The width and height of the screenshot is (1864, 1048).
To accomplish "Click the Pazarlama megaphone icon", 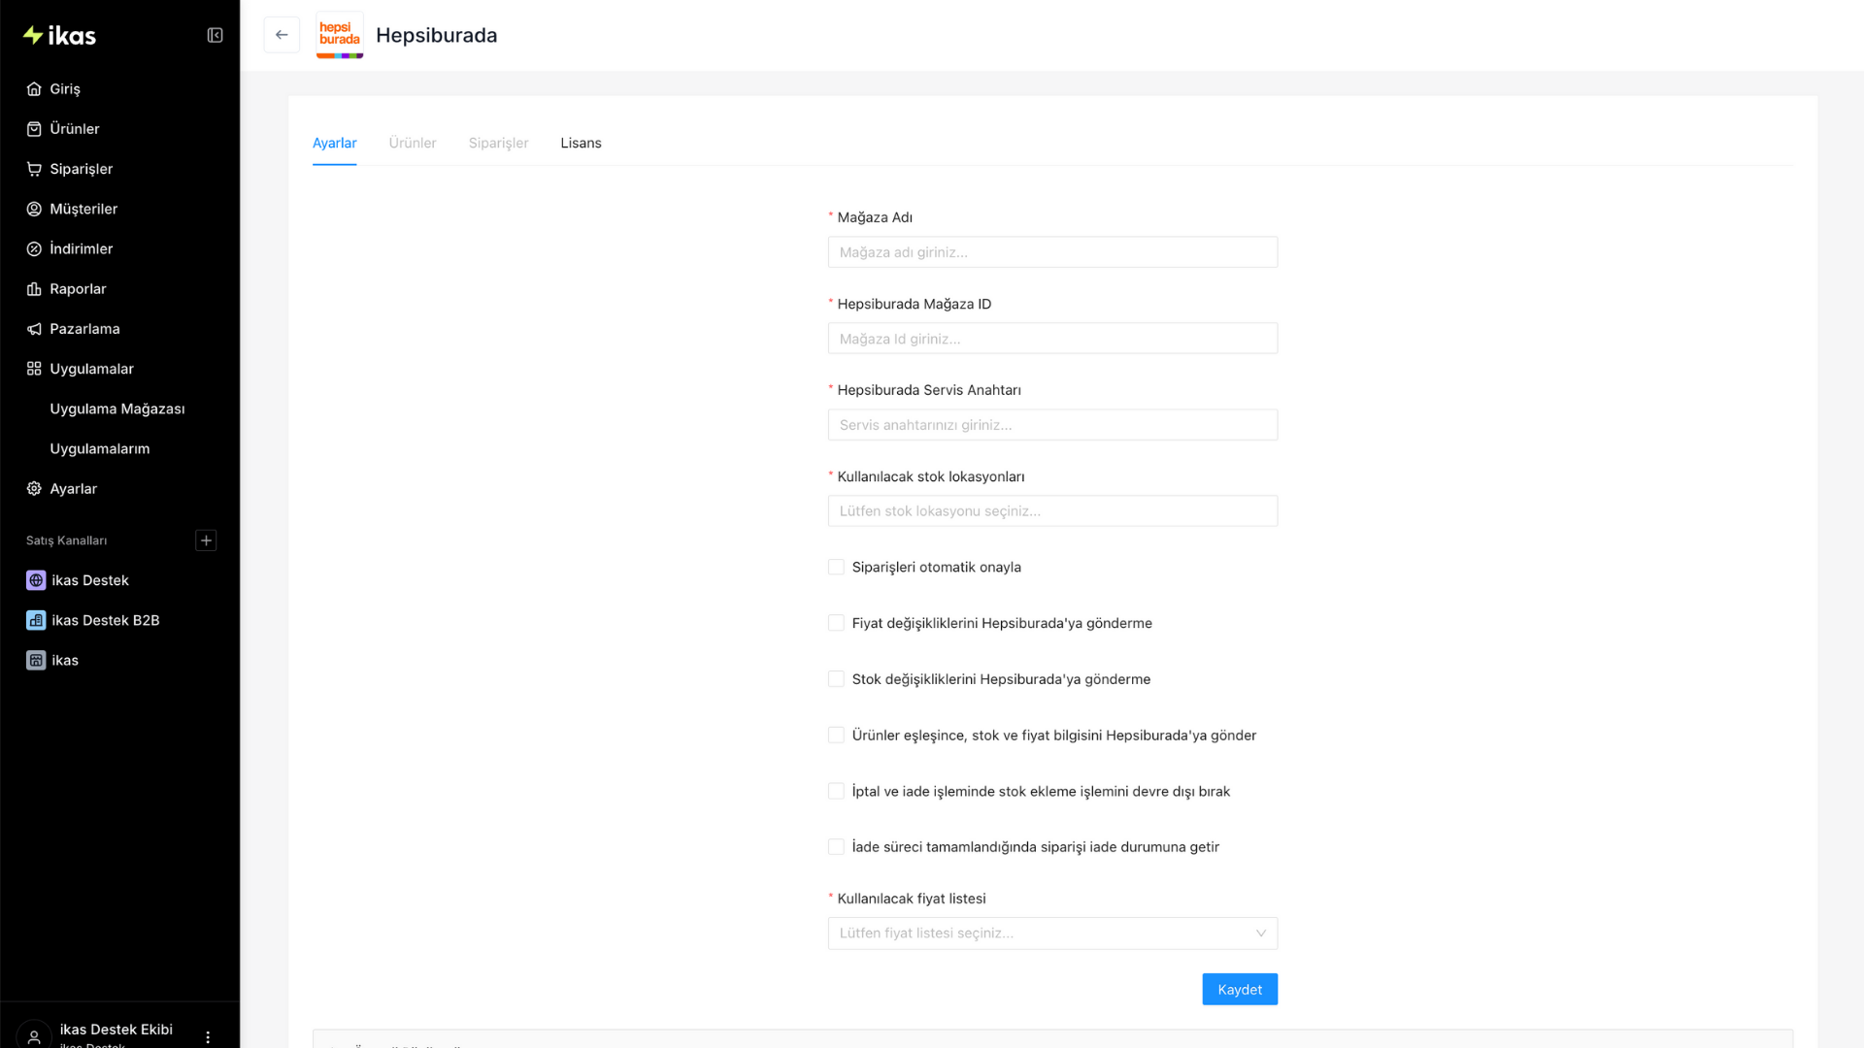I will (34, 329).
